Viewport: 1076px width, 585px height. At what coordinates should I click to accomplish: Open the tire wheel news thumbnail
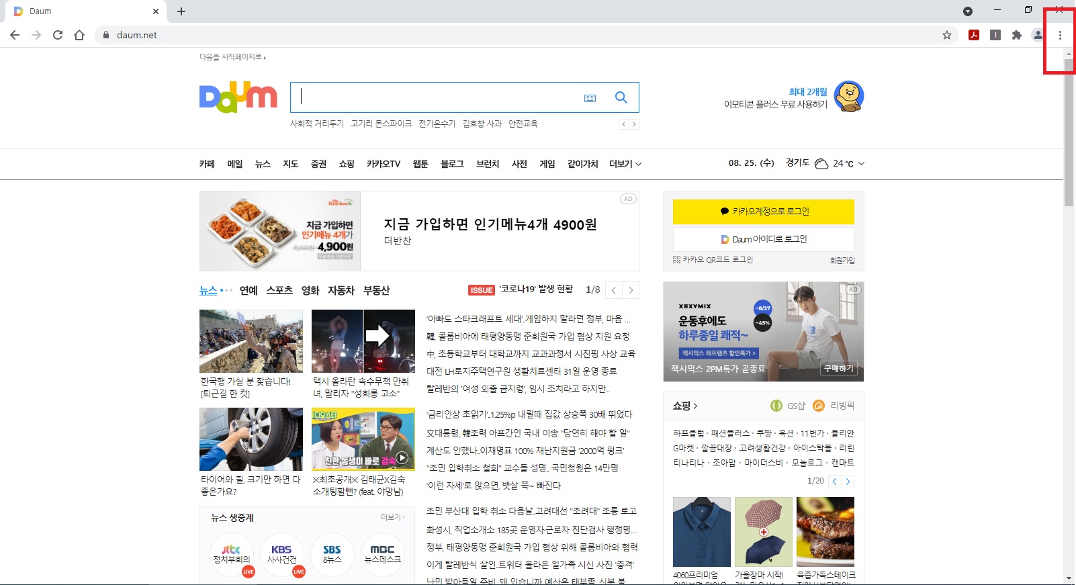coord(251,439)
